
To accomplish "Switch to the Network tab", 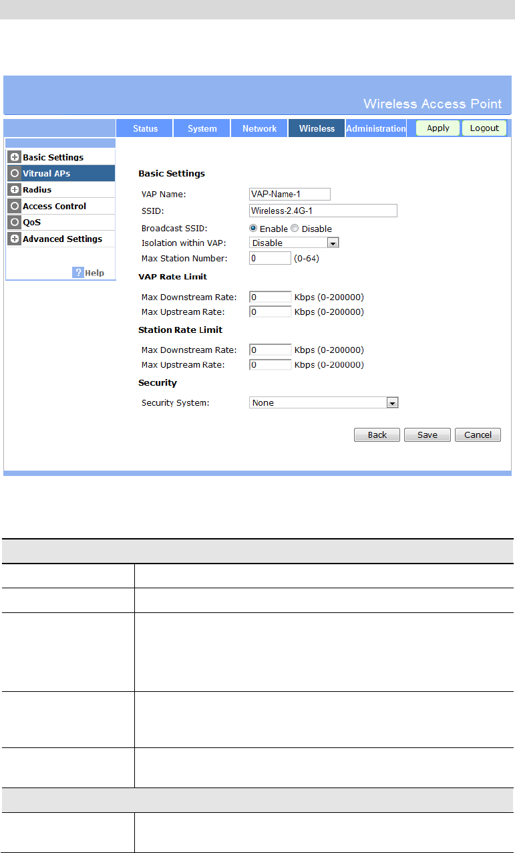I will 259,128.
